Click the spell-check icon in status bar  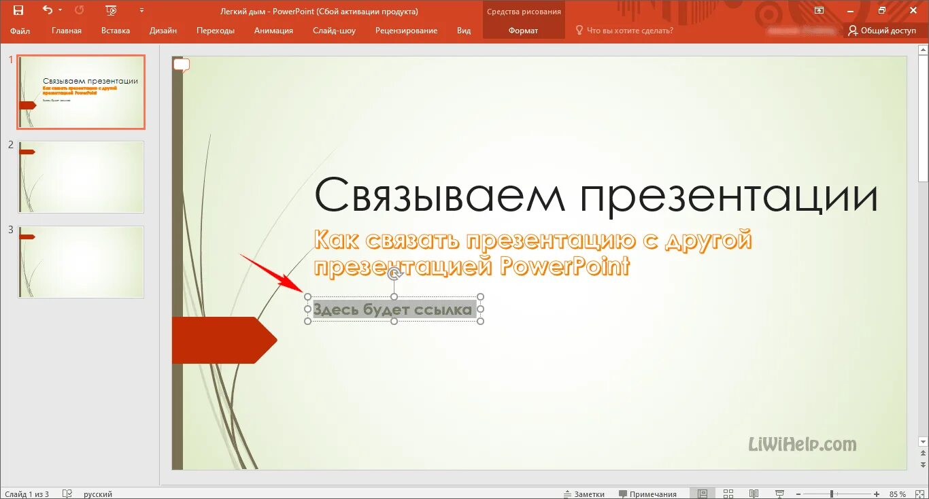point(67,494)
